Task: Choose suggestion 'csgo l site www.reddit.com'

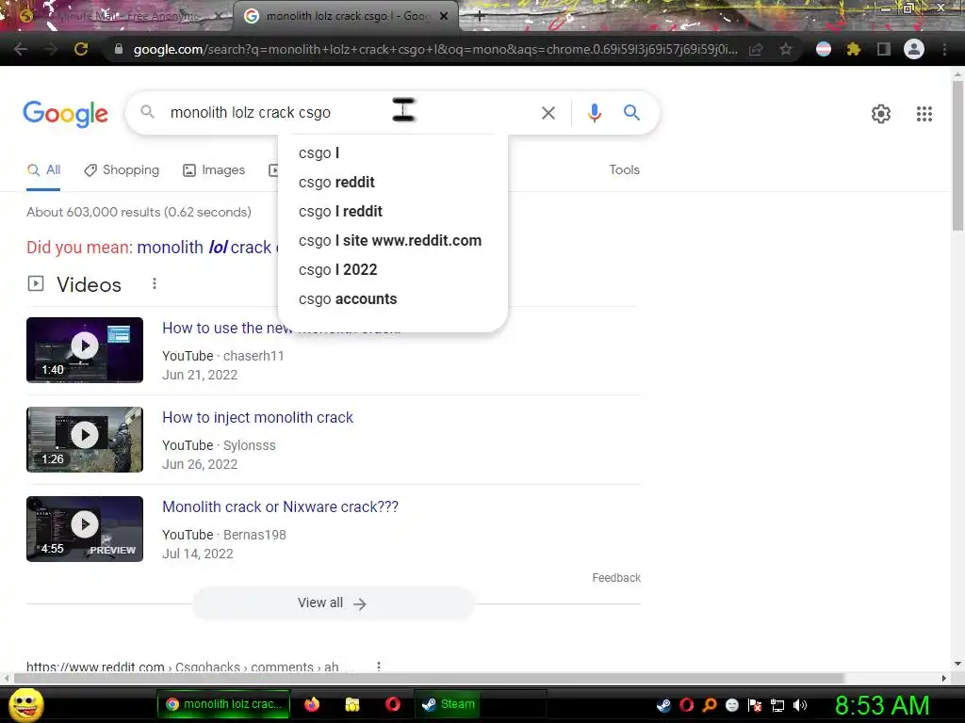Action: (x=393, y=240)
